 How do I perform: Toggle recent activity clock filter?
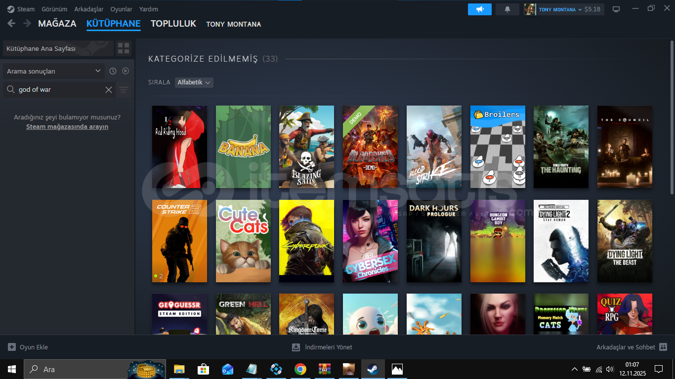pos(113,71)
